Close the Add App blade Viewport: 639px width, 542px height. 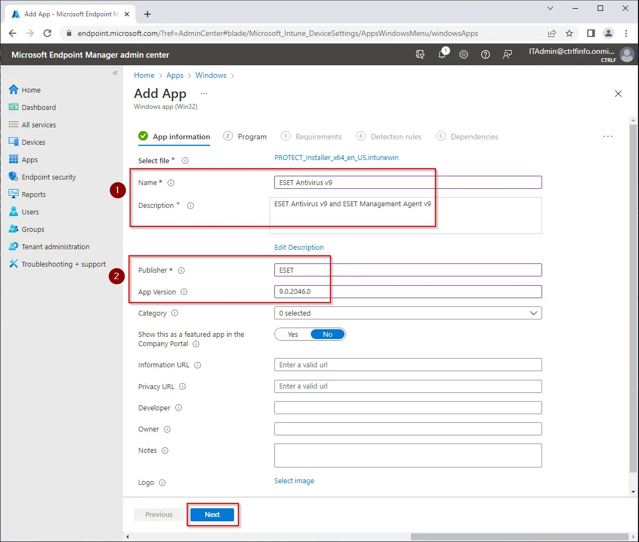point(618,94)
